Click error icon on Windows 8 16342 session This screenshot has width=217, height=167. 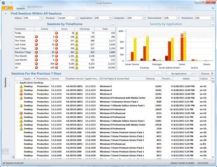pyautogui.click(x=21, y=94)
